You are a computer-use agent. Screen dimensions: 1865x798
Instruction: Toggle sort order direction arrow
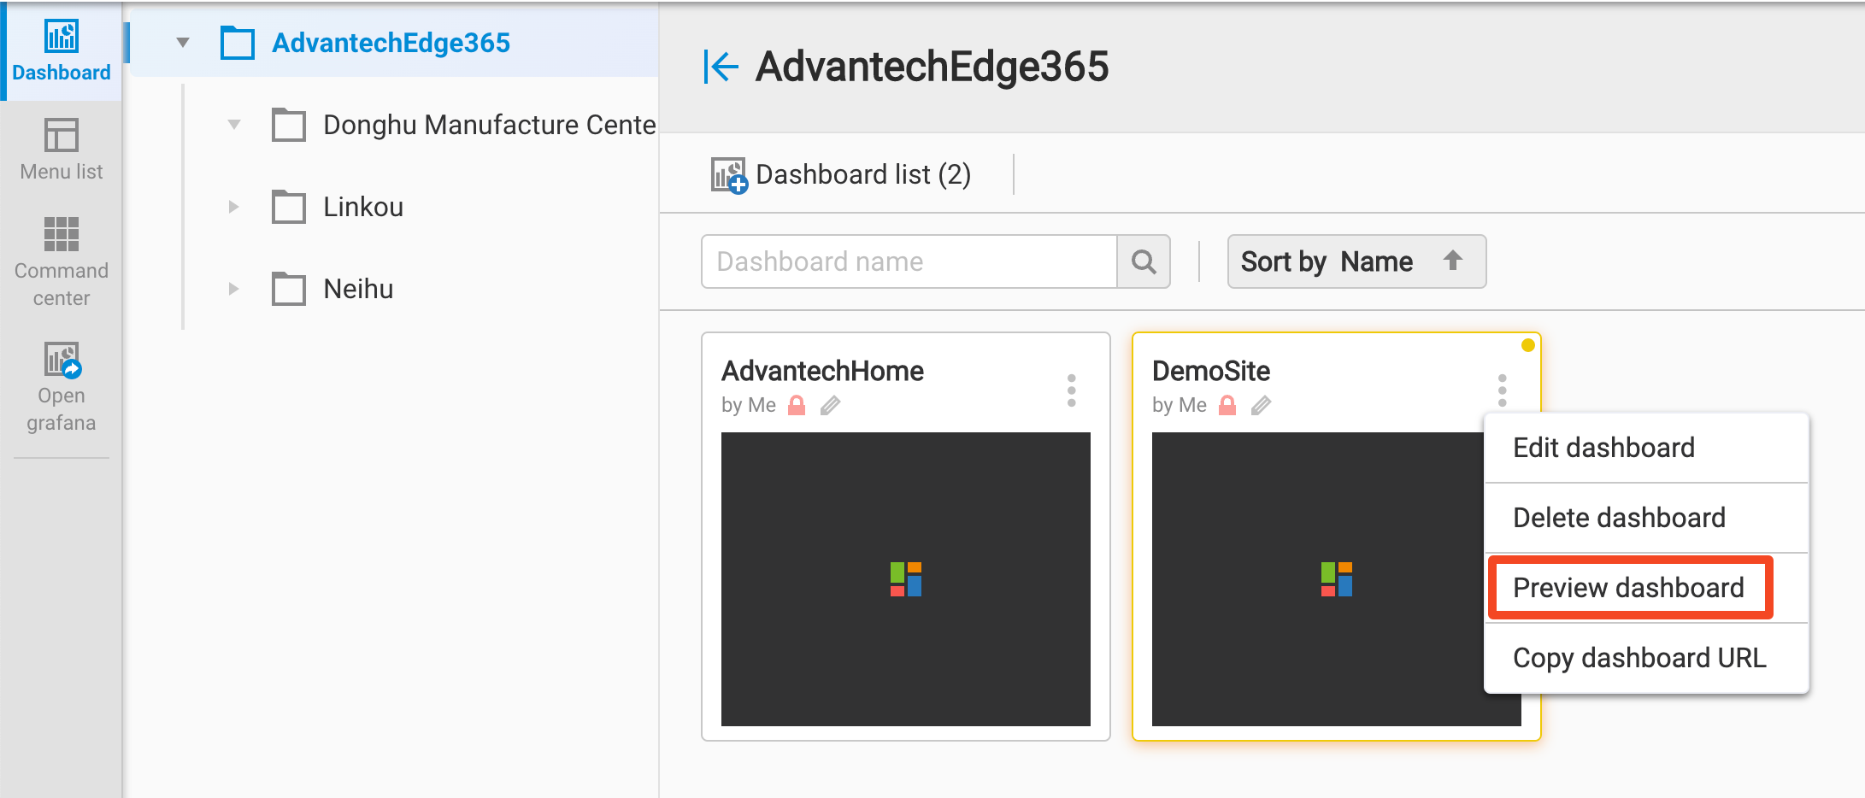(x=1453, y=261)
